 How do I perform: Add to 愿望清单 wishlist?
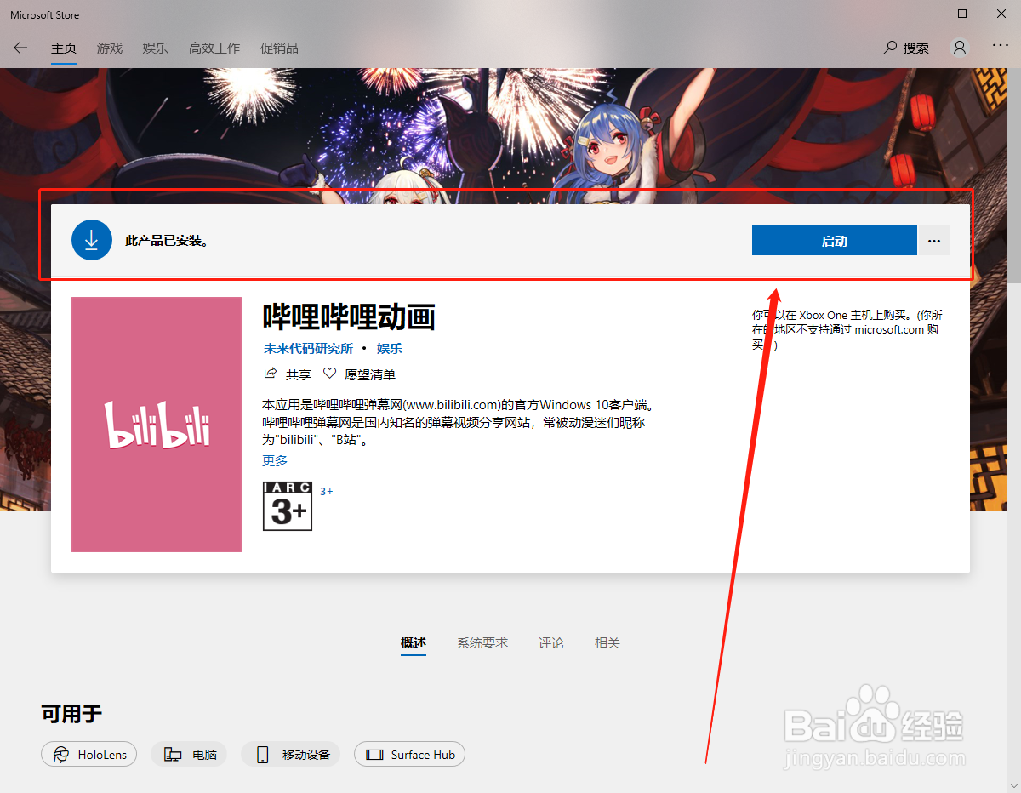(x=370, y=374)
